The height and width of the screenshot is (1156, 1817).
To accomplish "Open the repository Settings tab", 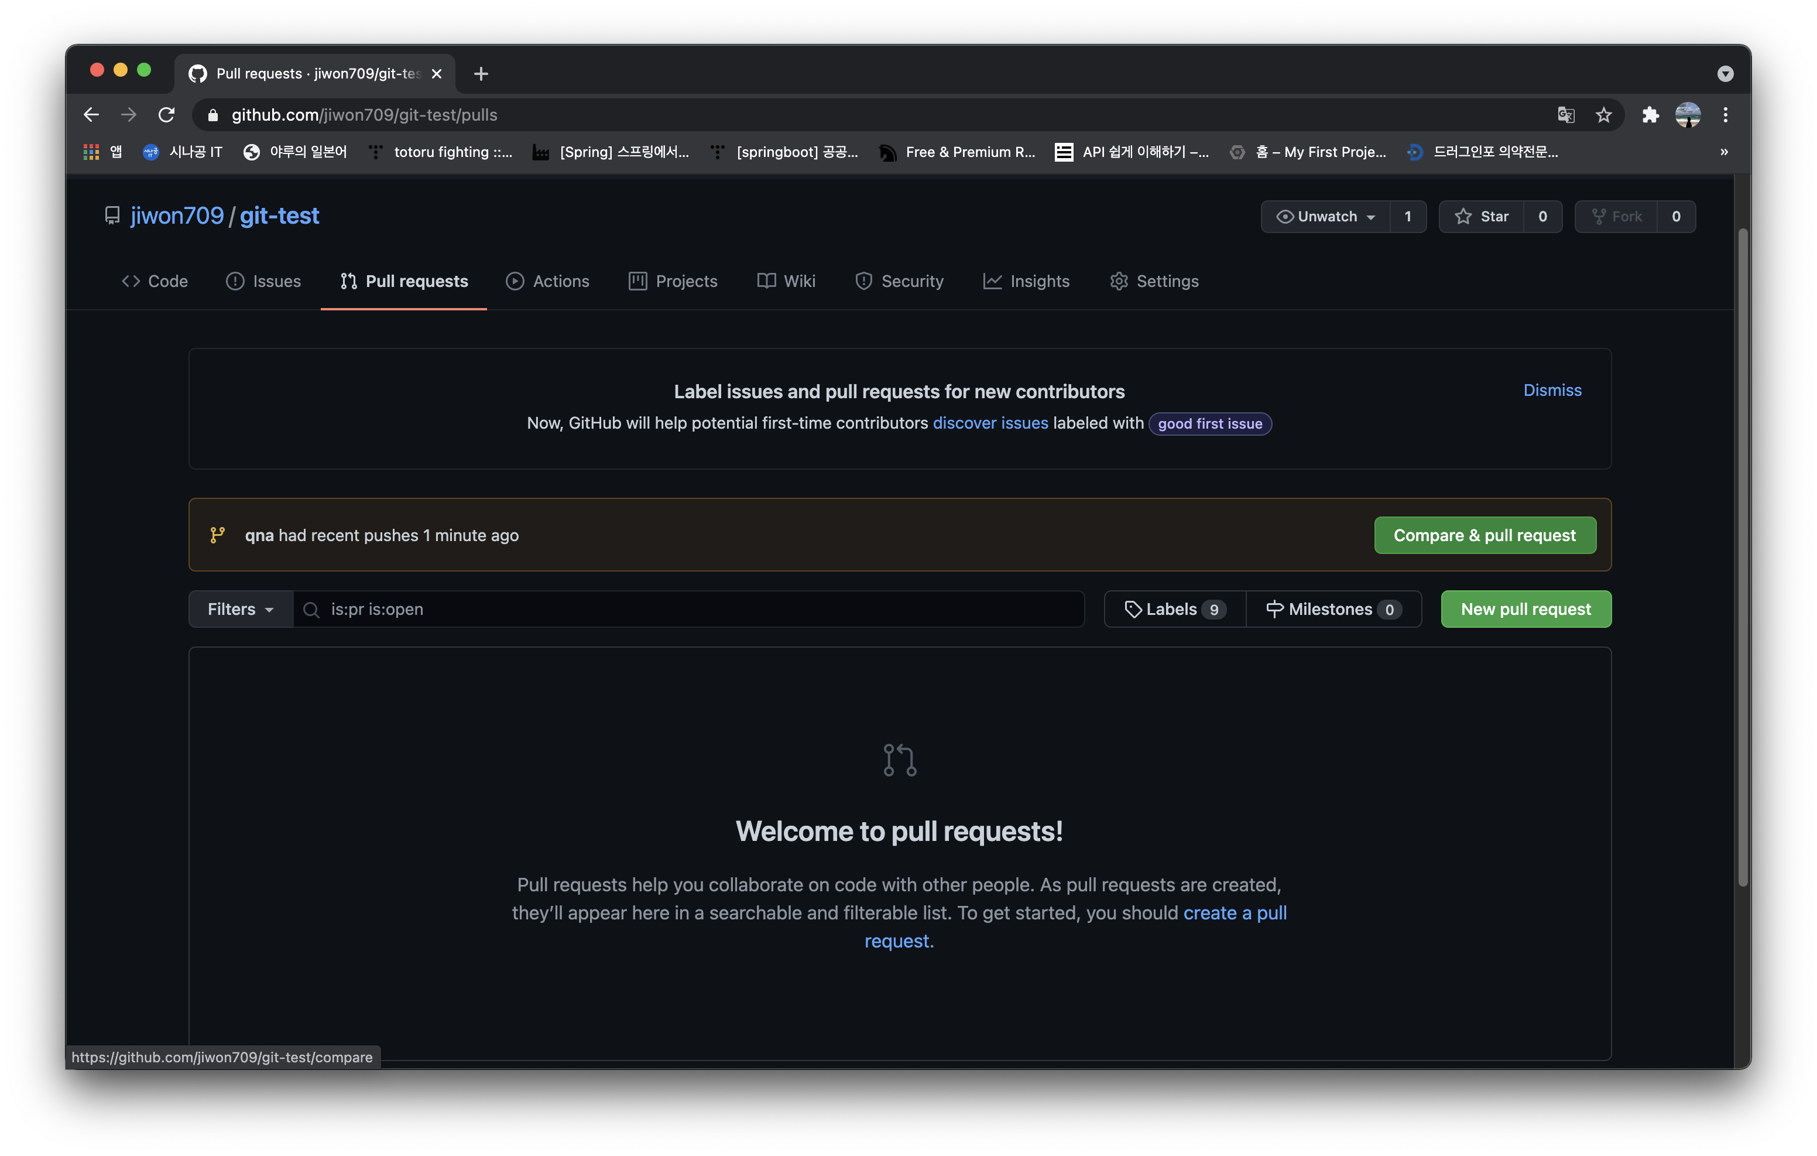I will point(1154,281).
